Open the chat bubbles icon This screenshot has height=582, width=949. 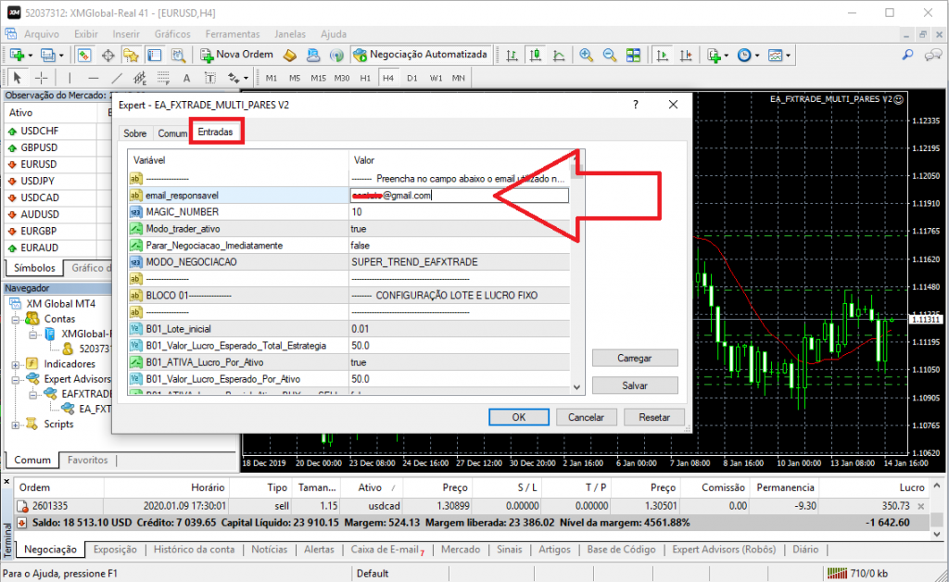[x=932, y=55]
